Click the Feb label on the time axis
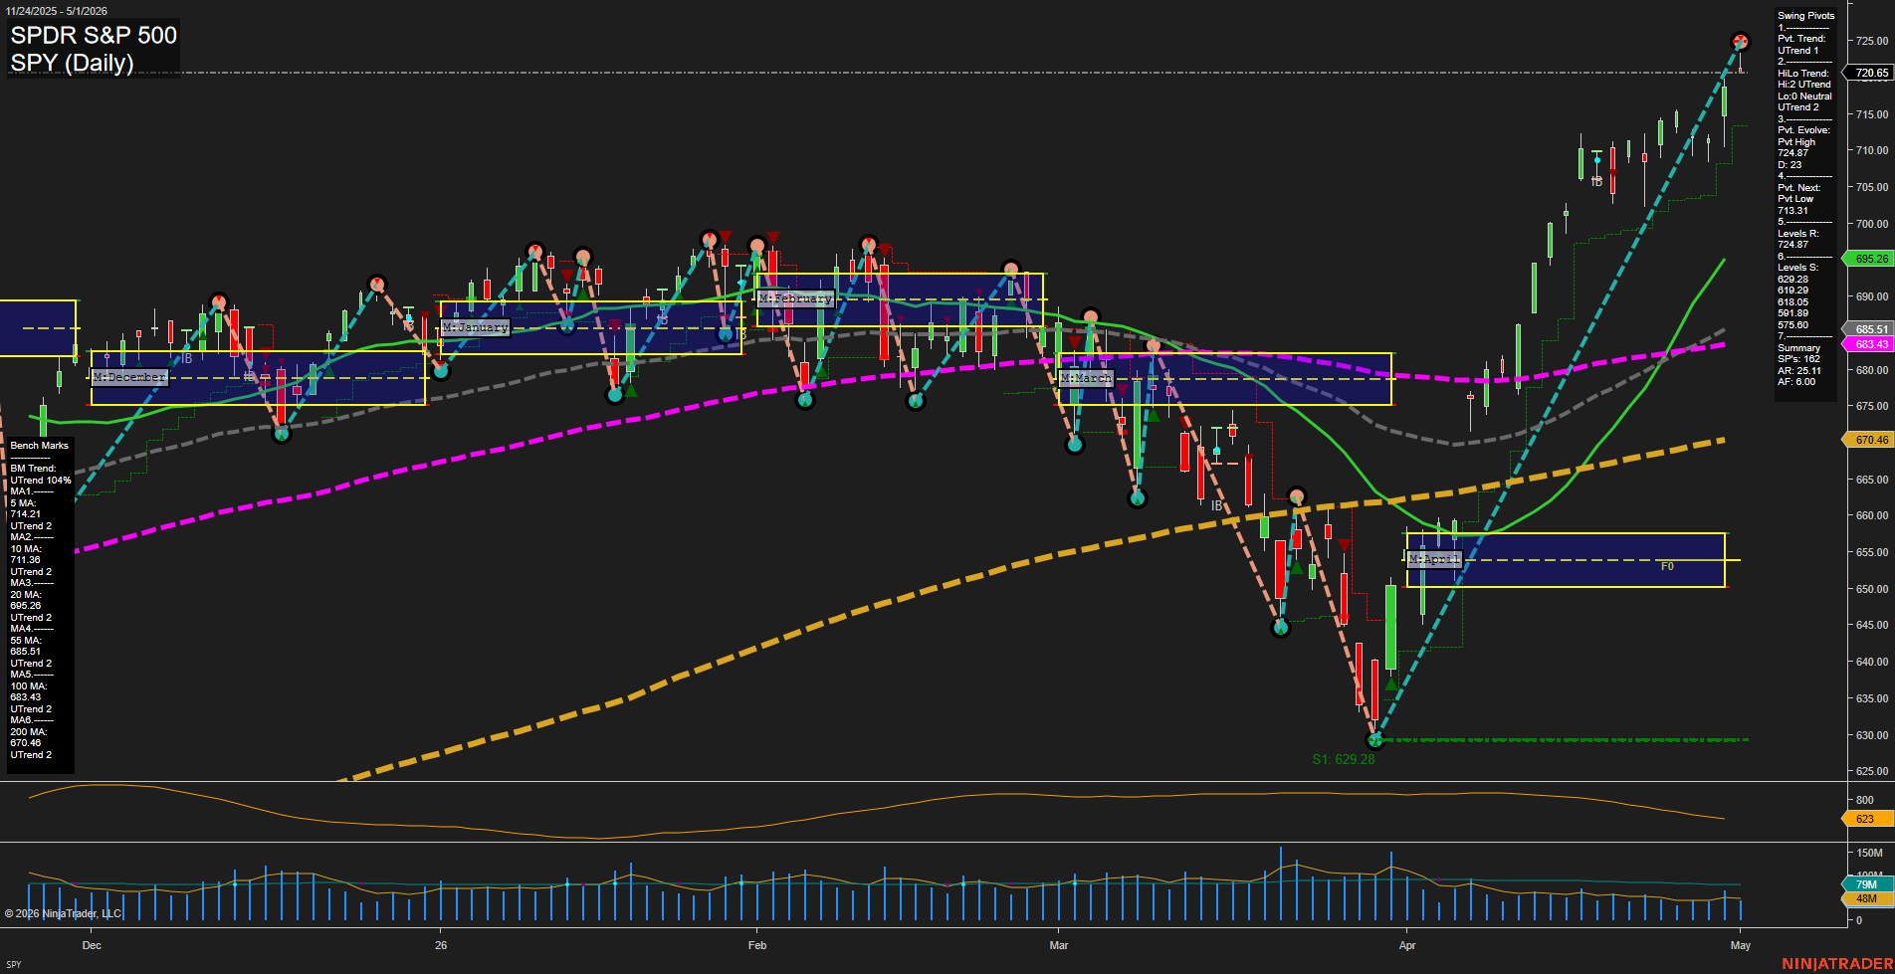The image size is (1895, 974). point(757,945)
